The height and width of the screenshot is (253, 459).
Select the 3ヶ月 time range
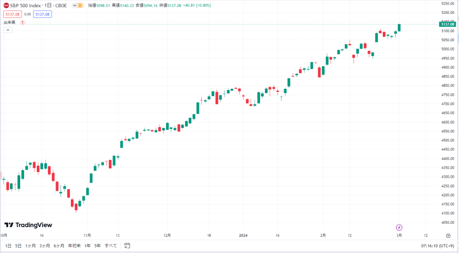click(44, 246)
